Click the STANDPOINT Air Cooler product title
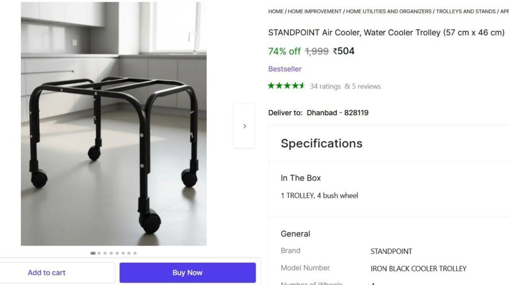The image size is (509, 285). point(386,33)
